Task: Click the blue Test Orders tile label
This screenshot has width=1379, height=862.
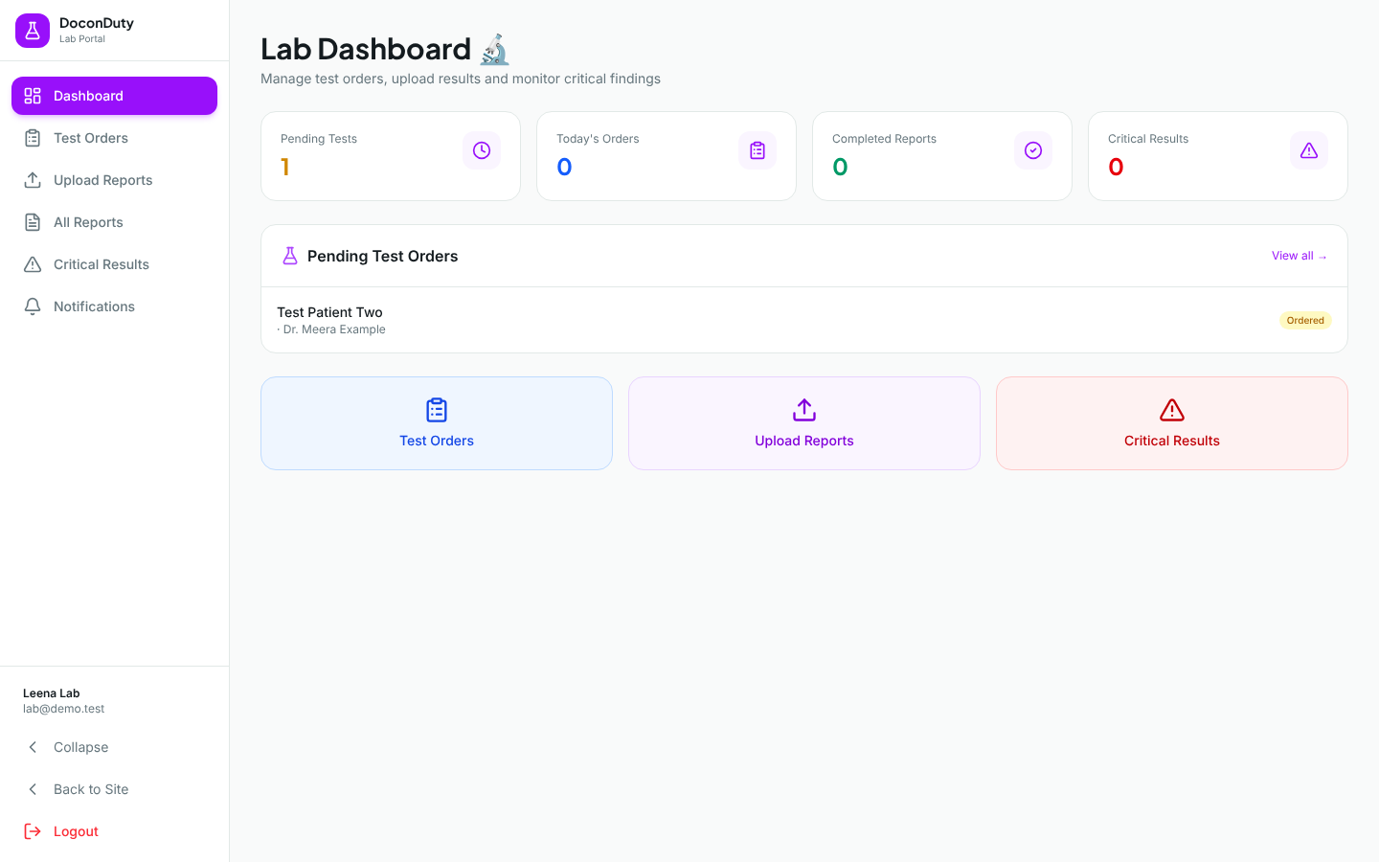Action: pyautogui.click(x=437, y=441)
